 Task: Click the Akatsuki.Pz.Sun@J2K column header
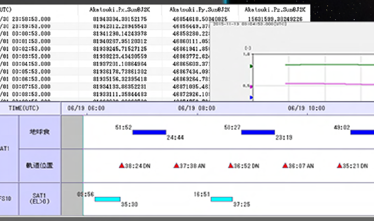click(273, 10)
